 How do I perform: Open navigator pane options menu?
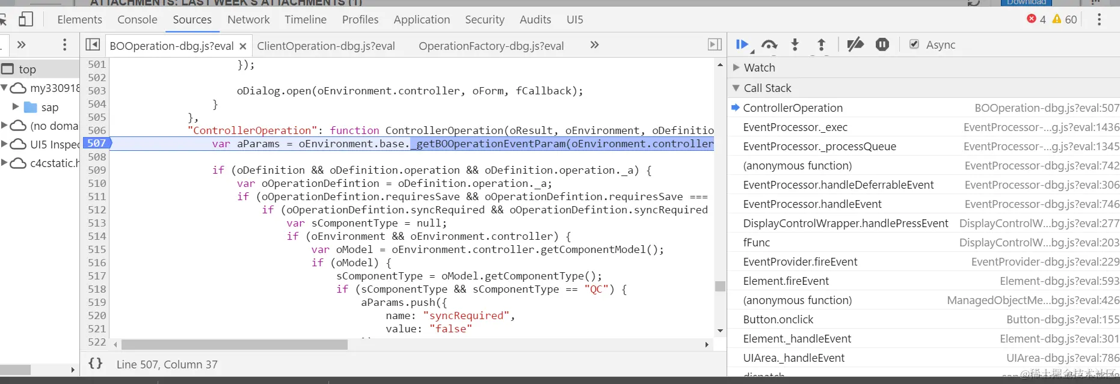(x=64, y=44)
